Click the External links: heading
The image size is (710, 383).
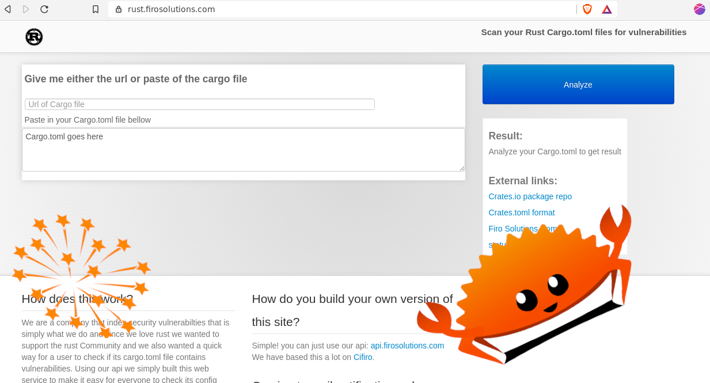click(523, 181)
